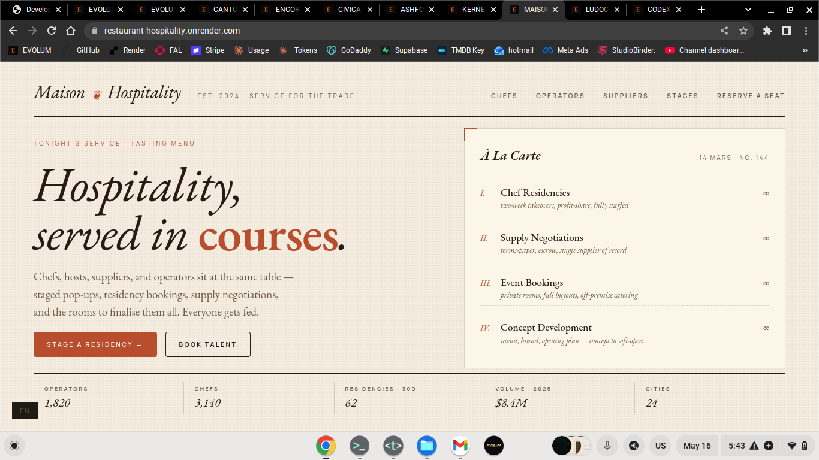The image size is (819, 460).
Task: Open the GoDaddy bookmark
Action: (349, 50)
